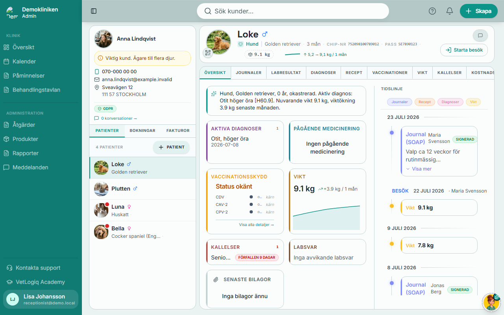504x315 pixels.
Task: Open the Kallelser card
Action: click(x=245, y=252)
